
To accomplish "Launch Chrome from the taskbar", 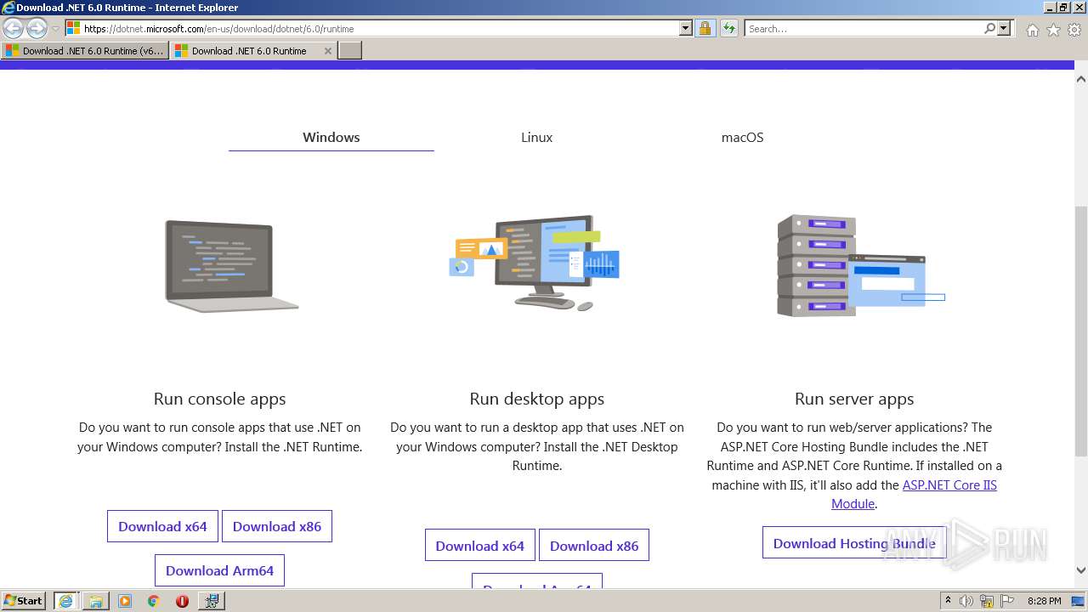I will pos(154,601).
